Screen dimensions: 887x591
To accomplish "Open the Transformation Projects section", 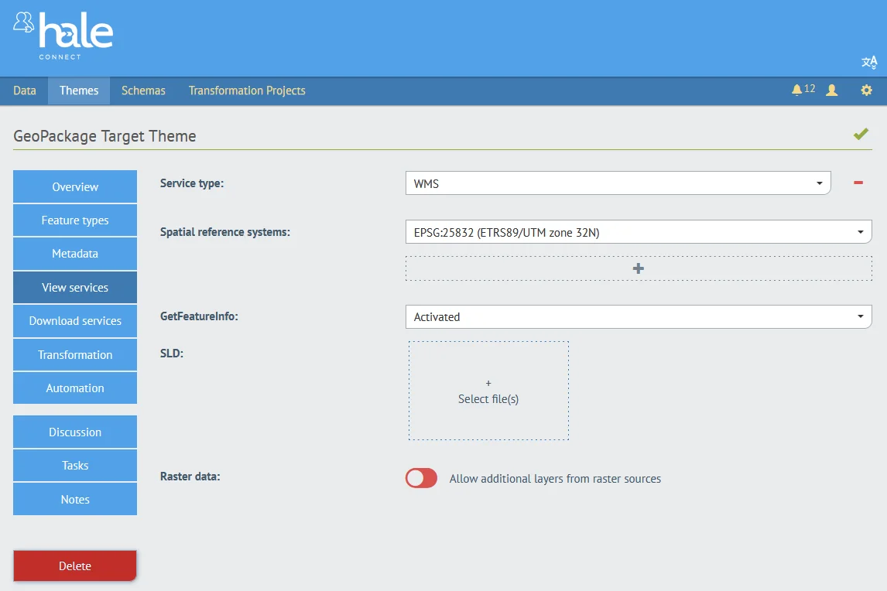I will (246, 91).
